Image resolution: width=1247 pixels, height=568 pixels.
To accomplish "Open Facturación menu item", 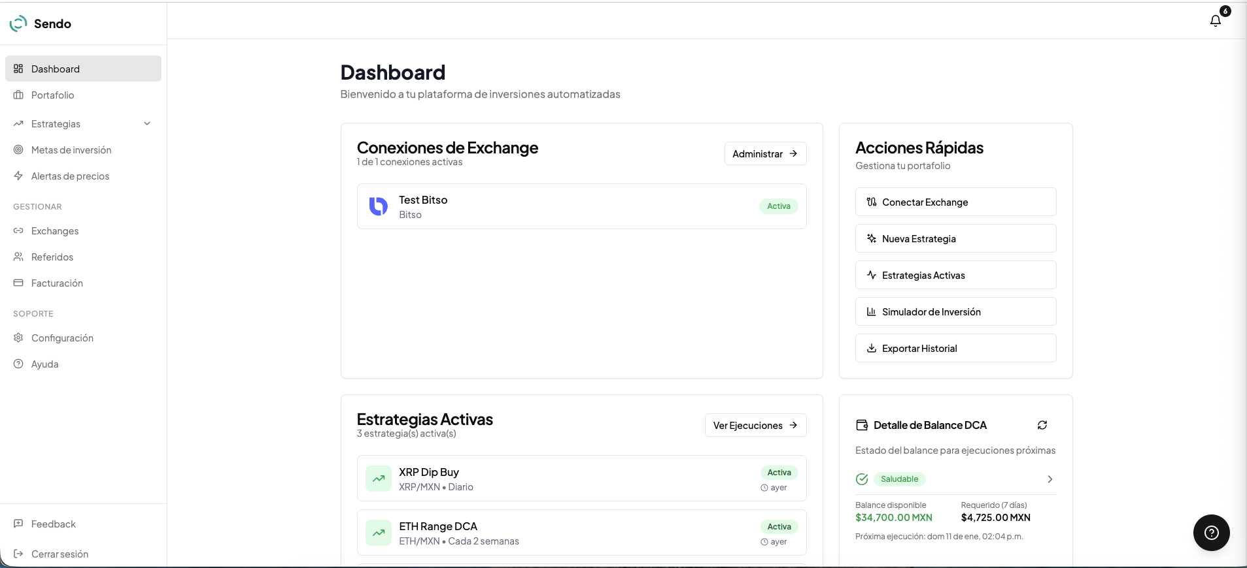I will click(83, 283).
